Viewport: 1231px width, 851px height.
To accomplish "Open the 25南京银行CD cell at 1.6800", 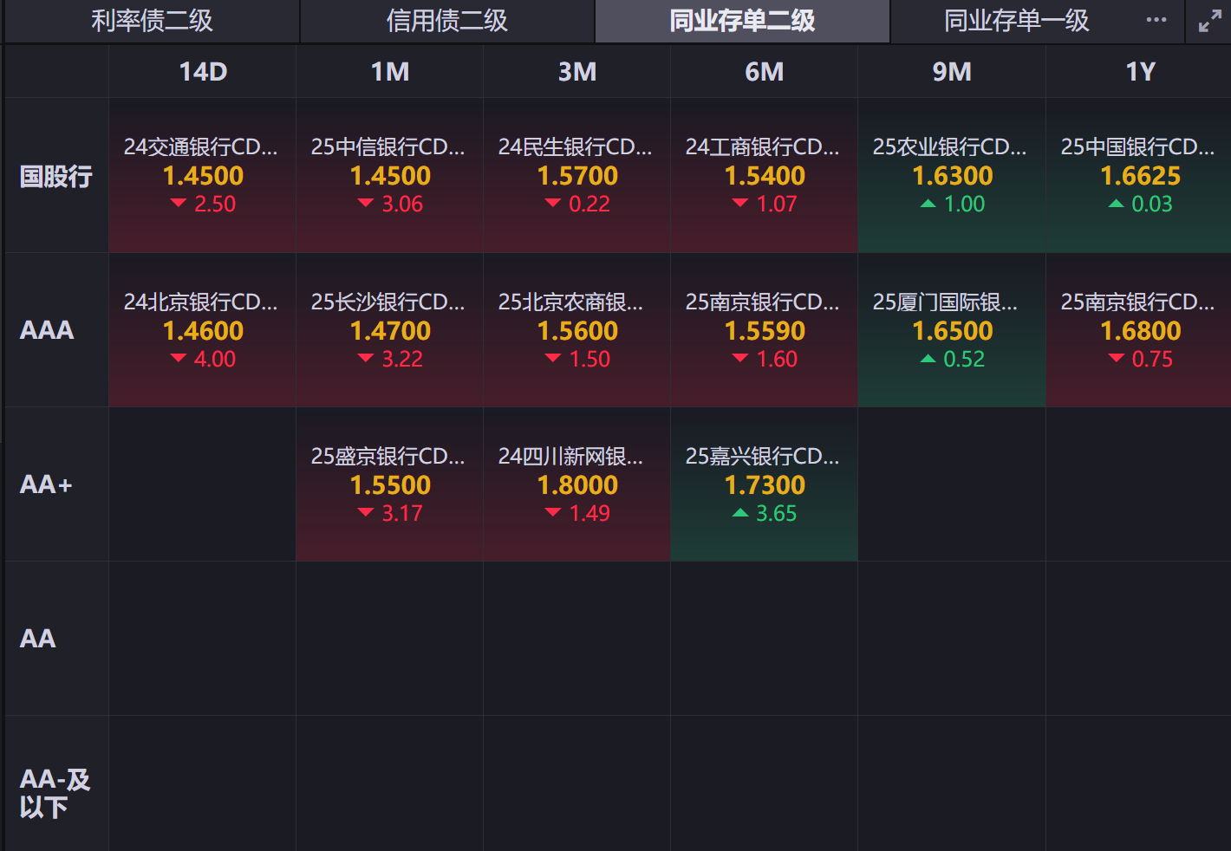I will 1139,330.
